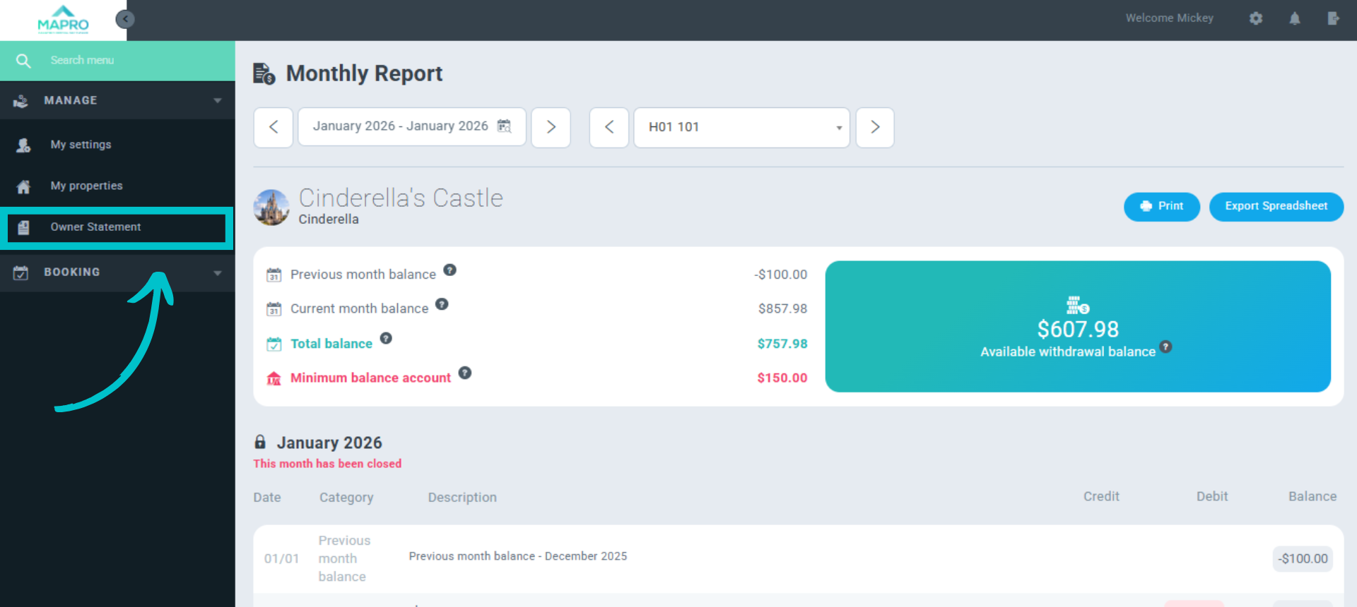Click help icon next to Total balance
The height and width of the screenshot is (607, 1357).
[x=386, y=339]
